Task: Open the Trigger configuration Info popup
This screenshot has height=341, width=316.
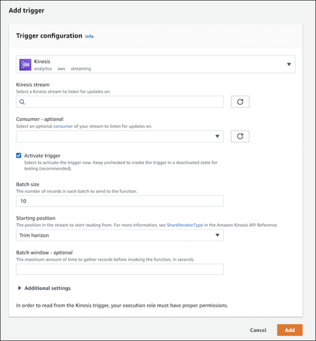Action: [x=89, y=36]
